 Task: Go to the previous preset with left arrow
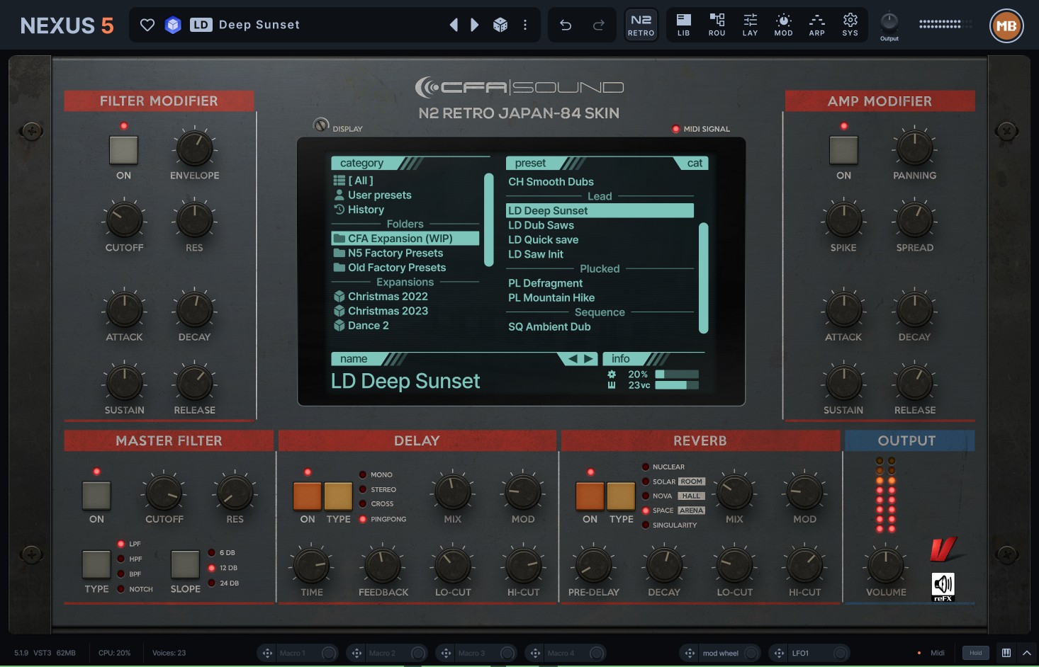454,25
